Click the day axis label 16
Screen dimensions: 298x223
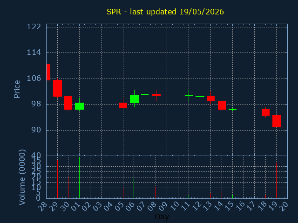tap(240, 206)
